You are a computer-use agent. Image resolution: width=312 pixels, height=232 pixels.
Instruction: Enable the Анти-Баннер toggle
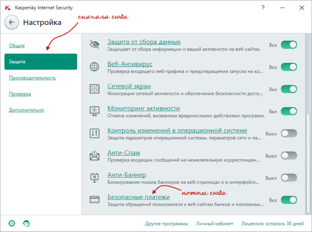(289, 178)
